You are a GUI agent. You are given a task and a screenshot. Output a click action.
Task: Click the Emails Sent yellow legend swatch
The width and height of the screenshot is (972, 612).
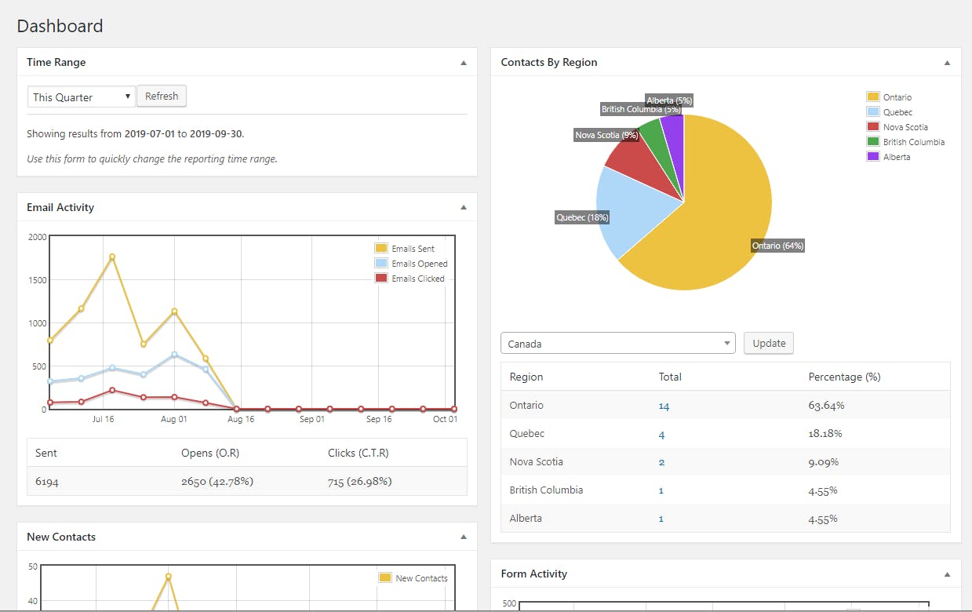381,248
